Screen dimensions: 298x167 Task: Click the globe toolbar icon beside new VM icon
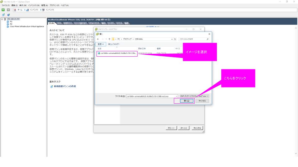(x=9, y=15)
